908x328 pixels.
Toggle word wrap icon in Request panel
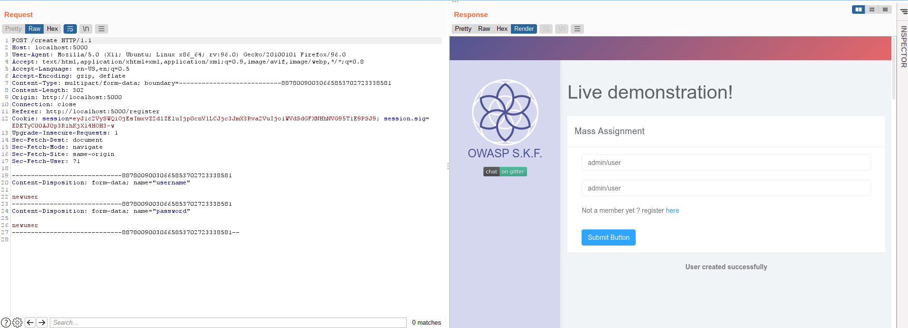point(70,29)
